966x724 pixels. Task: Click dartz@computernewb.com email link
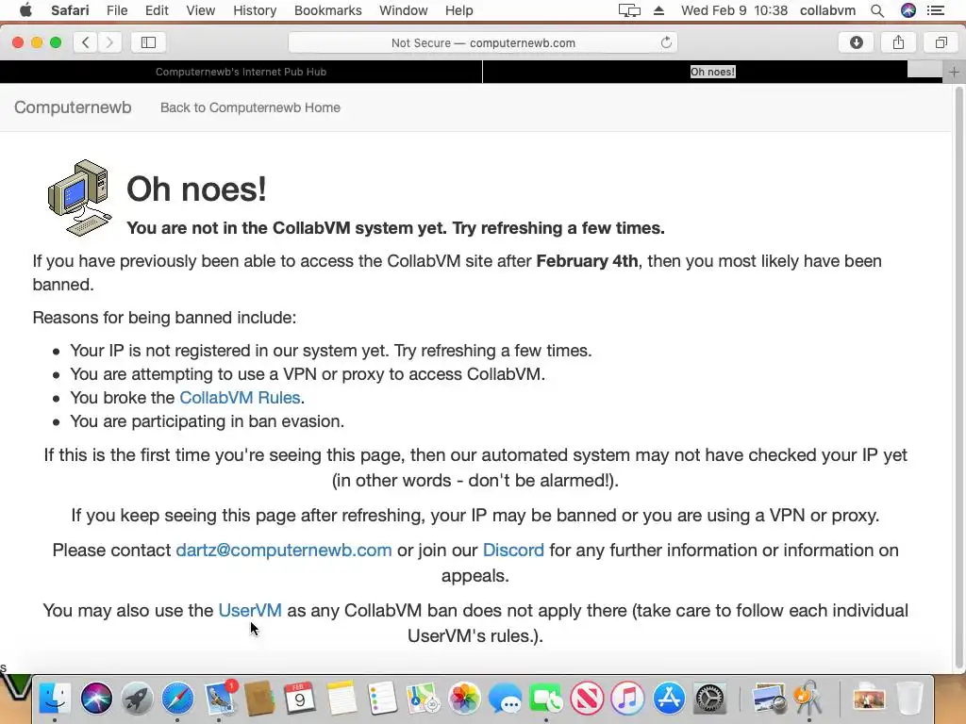284,550
